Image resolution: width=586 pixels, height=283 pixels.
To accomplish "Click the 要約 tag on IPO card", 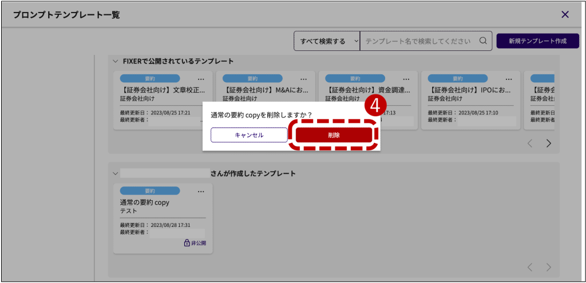I will click(457, 79).
